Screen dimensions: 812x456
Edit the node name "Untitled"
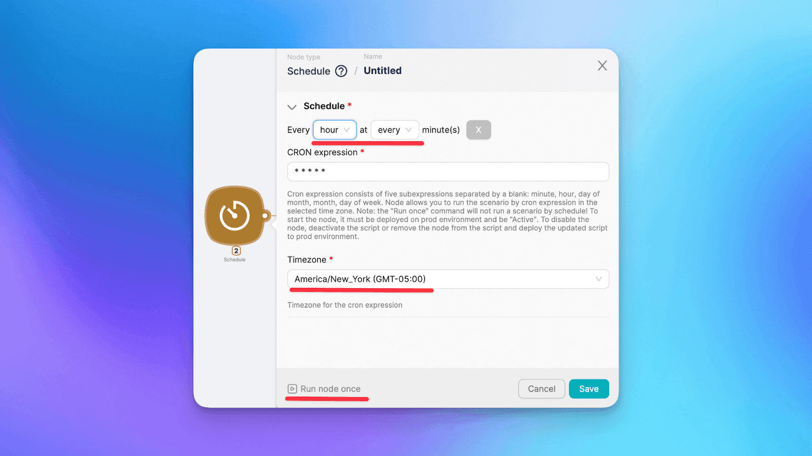pos(383,71)
